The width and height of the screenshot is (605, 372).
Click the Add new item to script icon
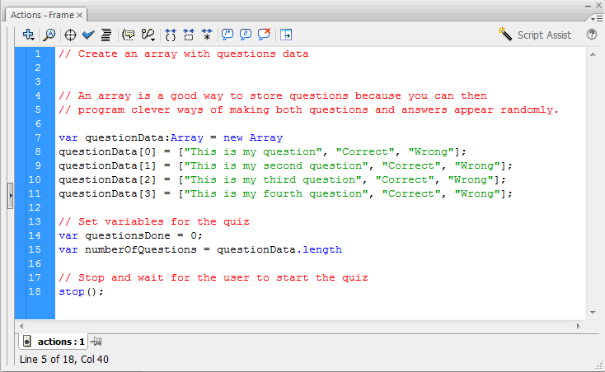(x=29, y=35)
